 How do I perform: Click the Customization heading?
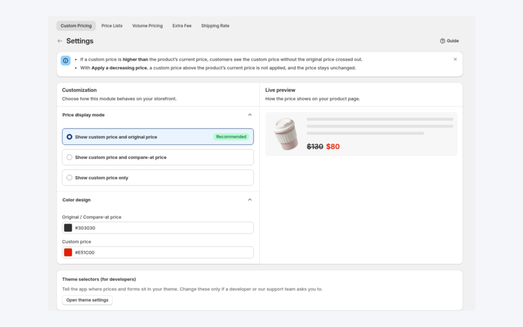[79, 90]
